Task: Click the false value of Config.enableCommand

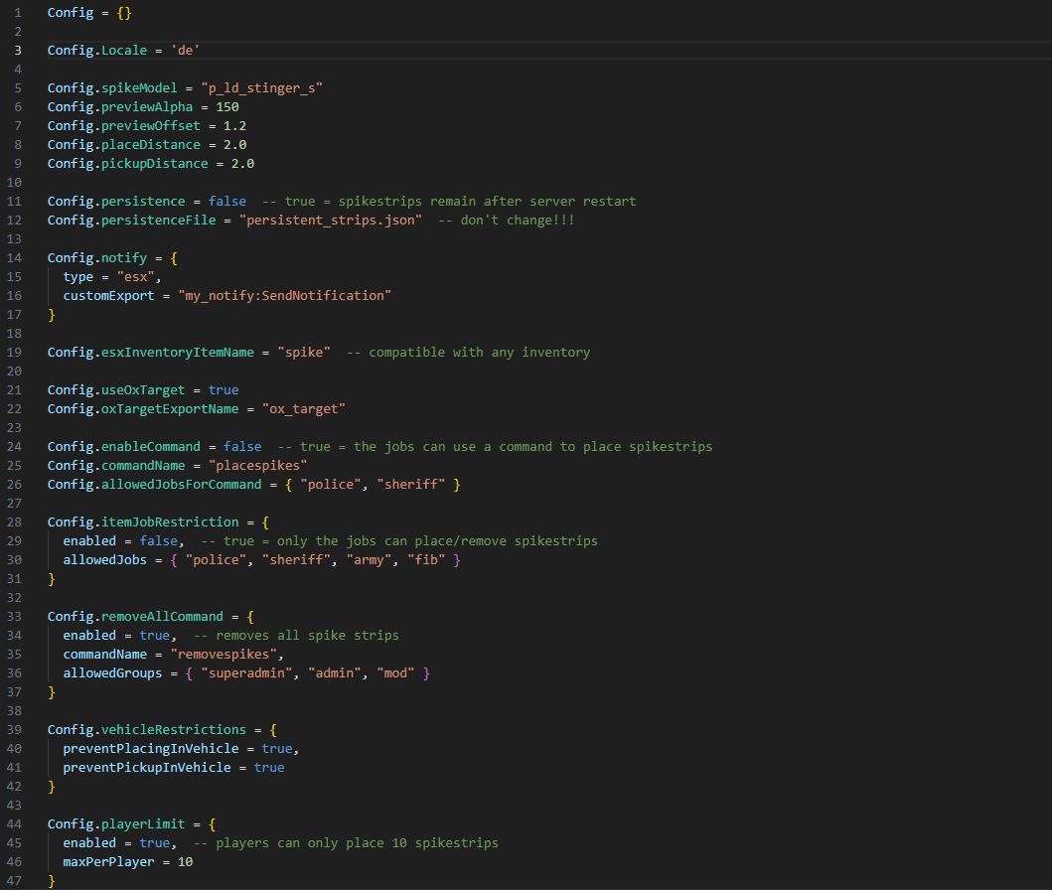Action: click(242, 447)
